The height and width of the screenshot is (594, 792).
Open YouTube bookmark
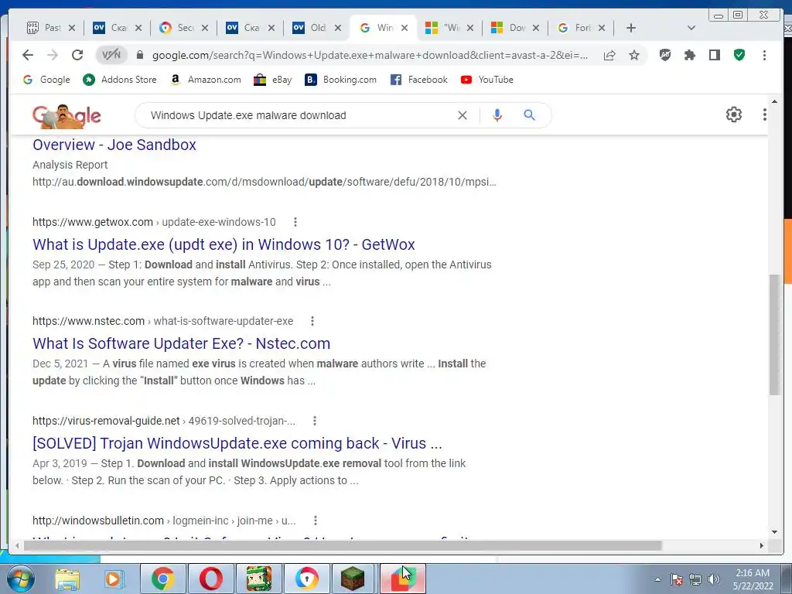tap(487, 80)
